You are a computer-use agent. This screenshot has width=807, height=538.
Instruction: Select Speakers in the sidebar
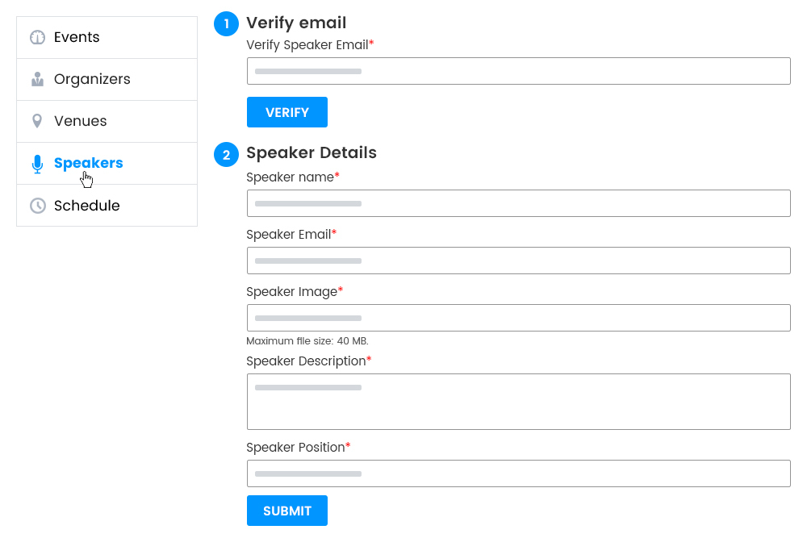(x=88, y=163)
